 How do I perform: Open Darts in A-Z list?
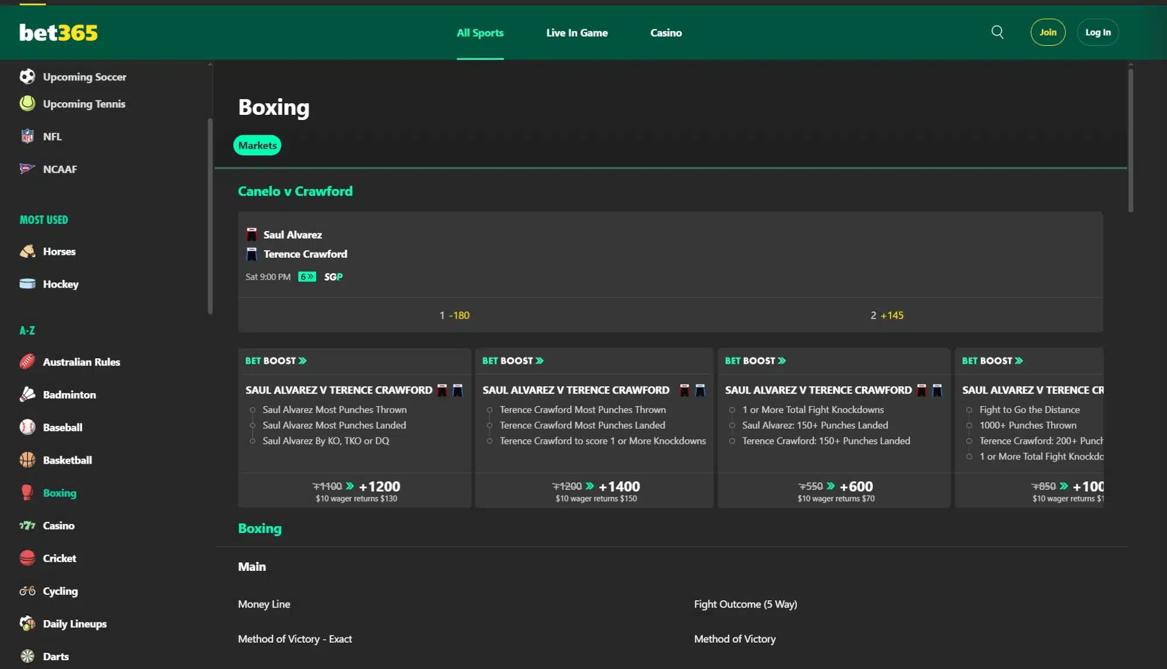pyautogui.click(x=56, y=656)
